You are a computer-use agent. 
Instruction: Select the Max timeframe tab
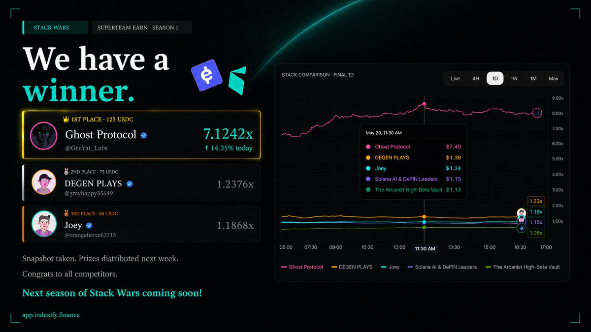click(553, 79)
